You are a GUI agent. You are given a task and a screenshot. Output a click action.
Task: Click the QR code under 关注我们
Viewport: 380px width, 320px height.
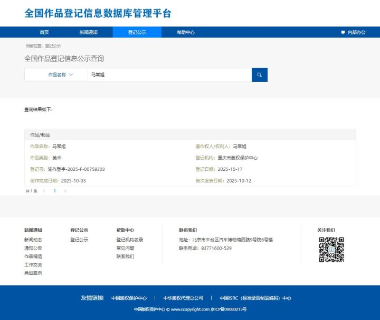[331, 250]
